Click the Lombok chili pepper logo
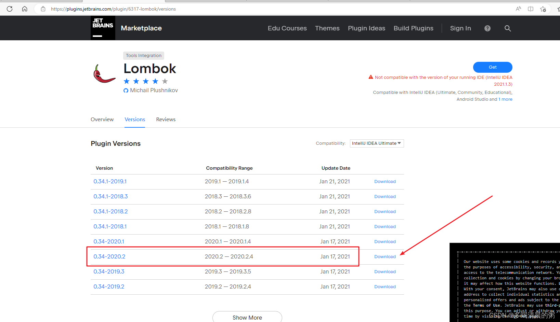The image size is (560, 322). pyautogui.click(x=104, y=74)
